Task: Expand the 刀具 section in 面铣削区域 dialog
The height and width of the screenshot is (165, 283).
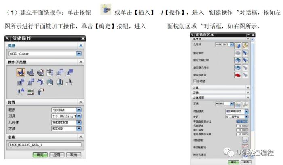Action: coord(247,87)
